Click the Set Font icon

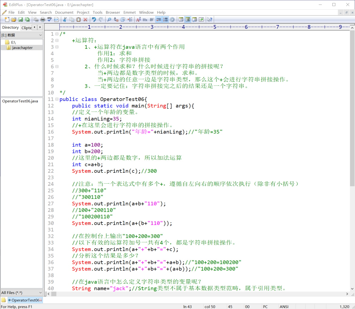[x=138, y=20]
